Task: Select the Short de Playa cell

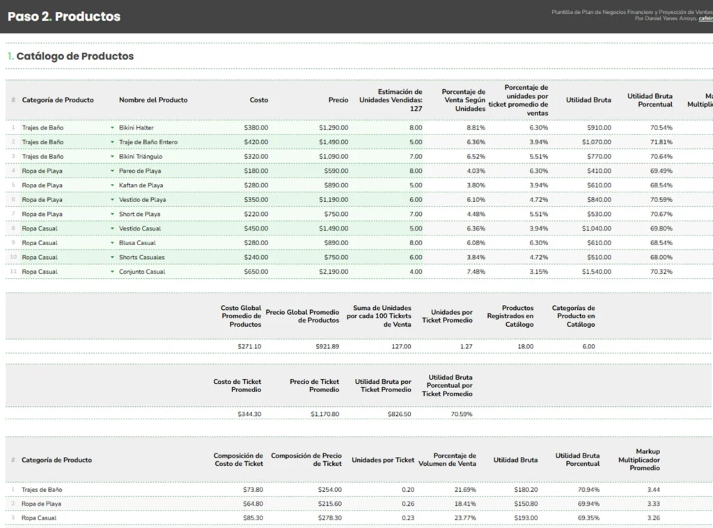Action: pyautogui.click(x=139, y=215)
